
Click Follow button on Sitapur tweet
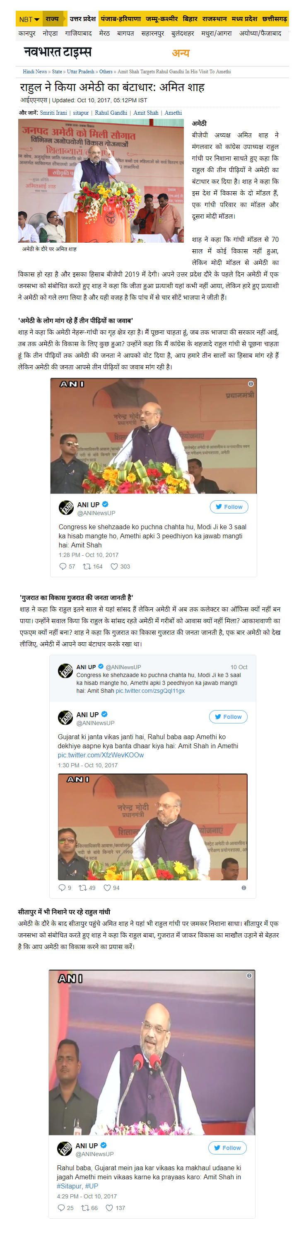point(227,1147)
